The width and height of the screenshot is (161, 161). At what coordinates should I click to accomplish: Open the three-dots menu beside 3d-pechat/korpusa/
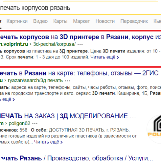coord(80,45)
